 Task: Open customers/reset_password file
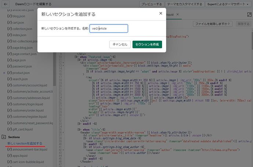(32, 123)
